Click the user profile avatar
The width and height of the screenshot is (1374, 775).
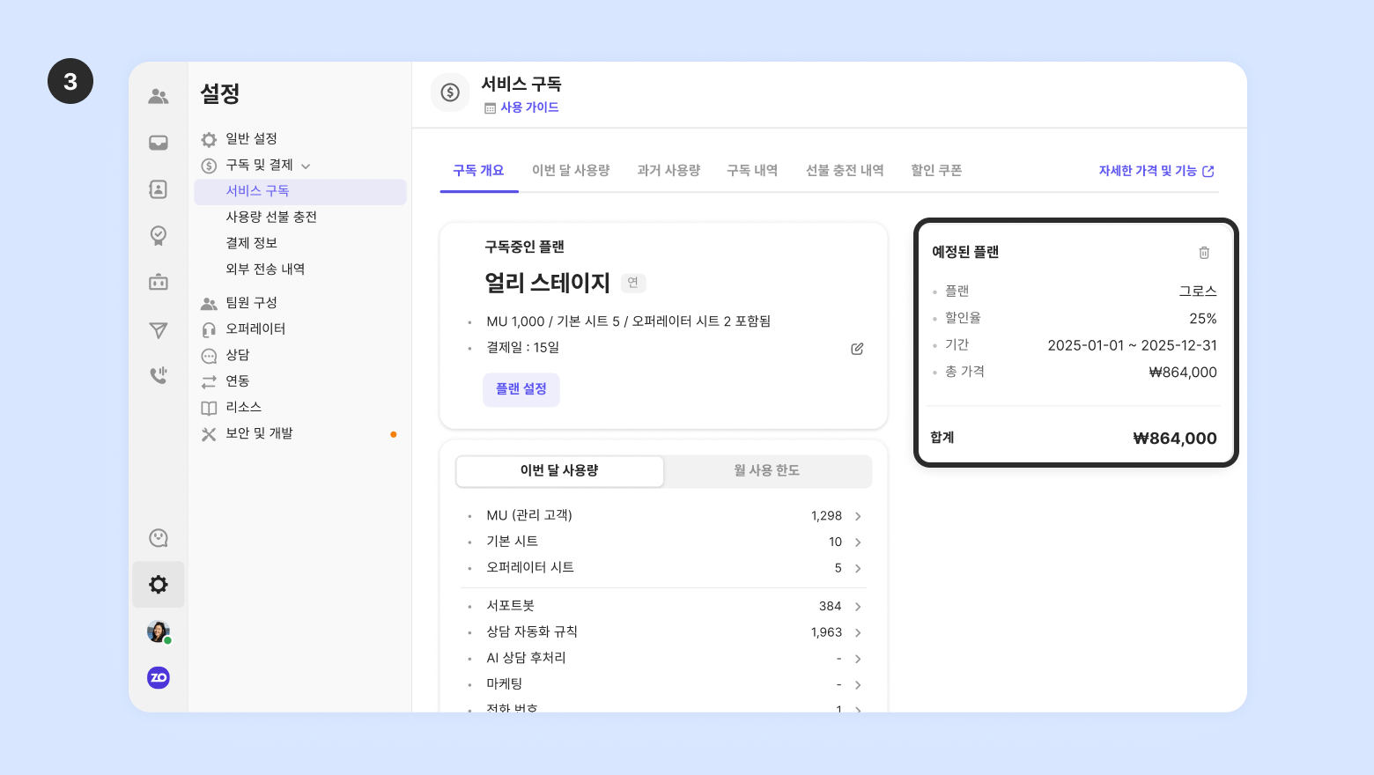click(x=159, y=631)
